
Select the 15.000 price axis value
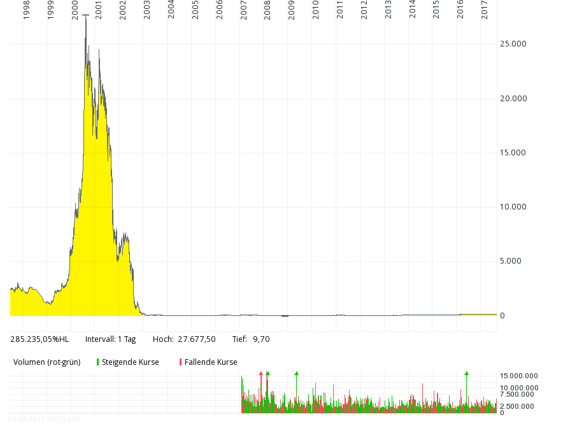(x=513, y=153)
